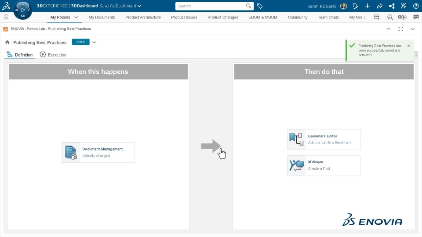Open the collaboration network icon
Image resolution: width=422 pixels, height=237 pixels.
pyautogui.click(x=392, y=6)
